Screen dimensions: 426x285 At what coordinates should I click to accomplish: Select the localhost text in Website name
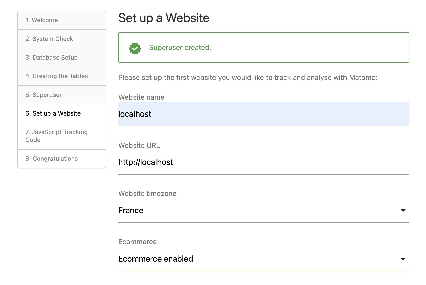point(135,114)
